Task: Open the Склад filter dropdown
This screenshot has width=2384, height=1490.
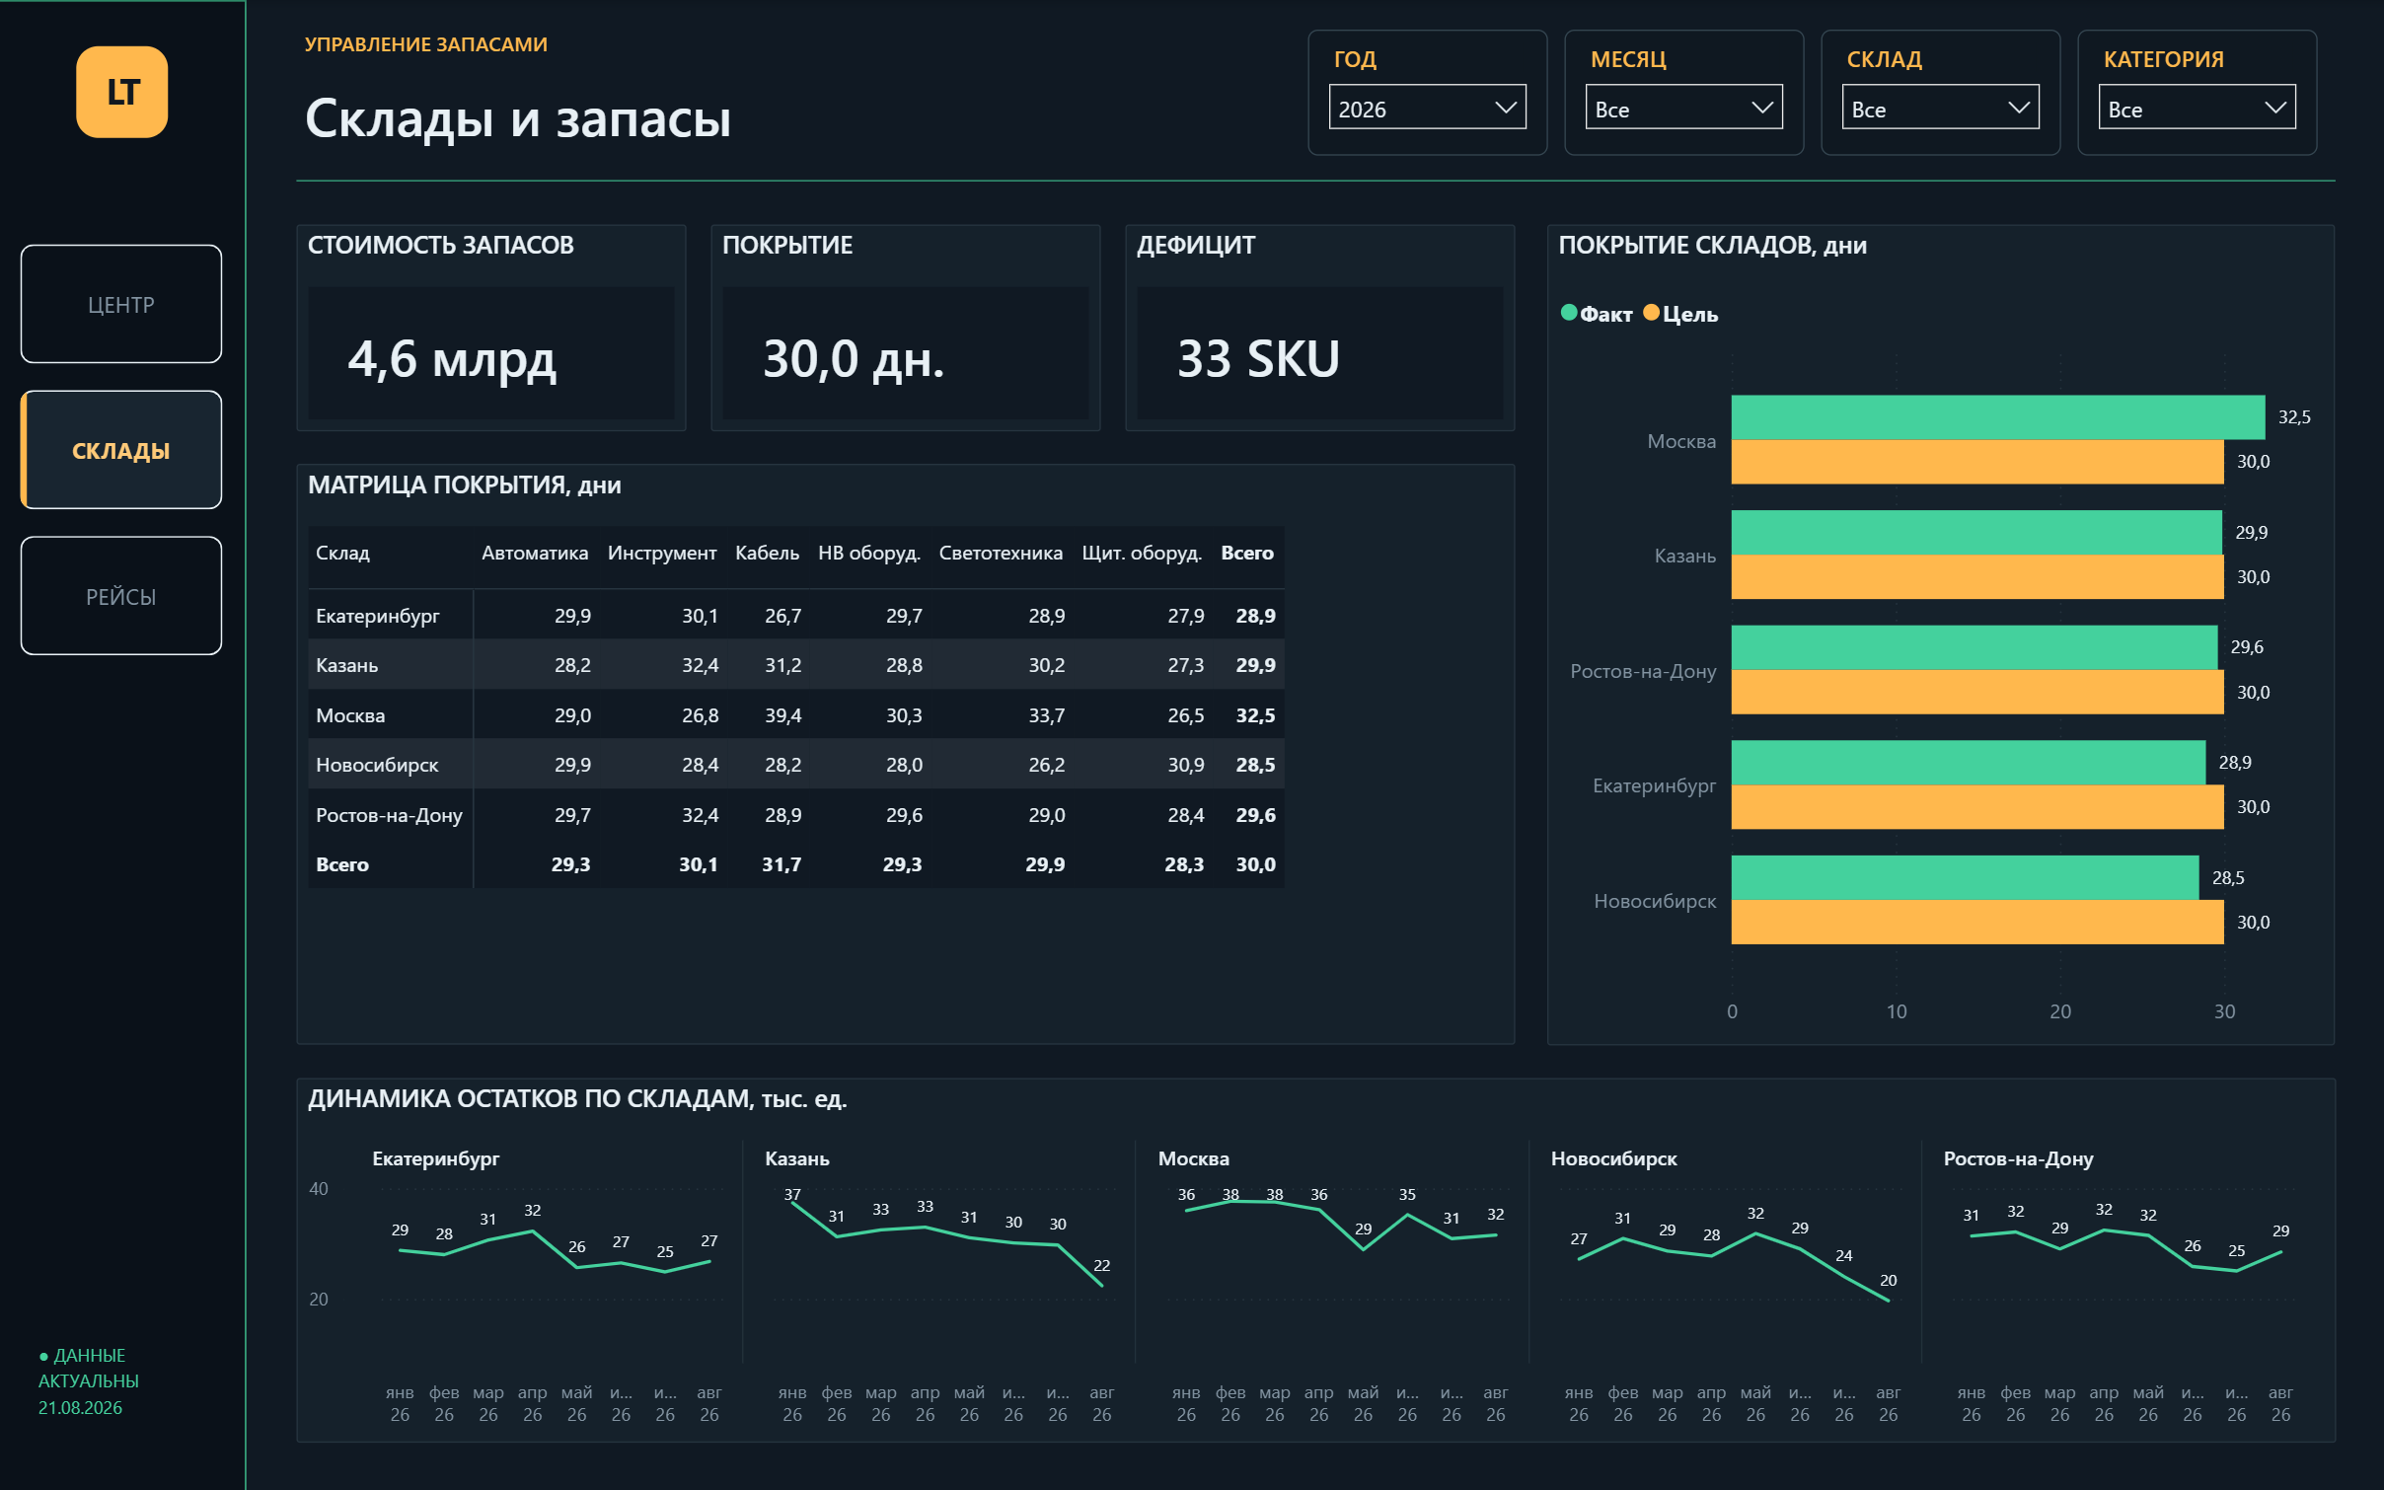Action: point(1940,108)
